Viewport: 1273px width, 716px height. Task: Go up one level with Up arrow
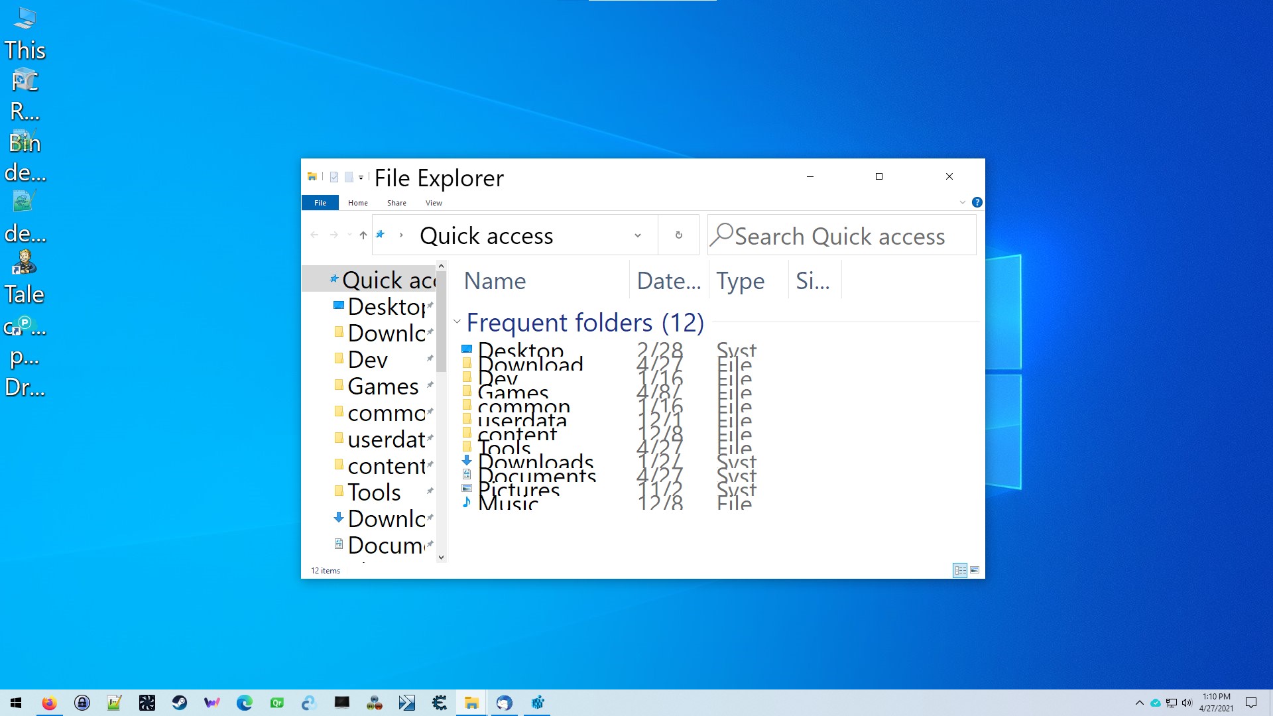point(363,235)
